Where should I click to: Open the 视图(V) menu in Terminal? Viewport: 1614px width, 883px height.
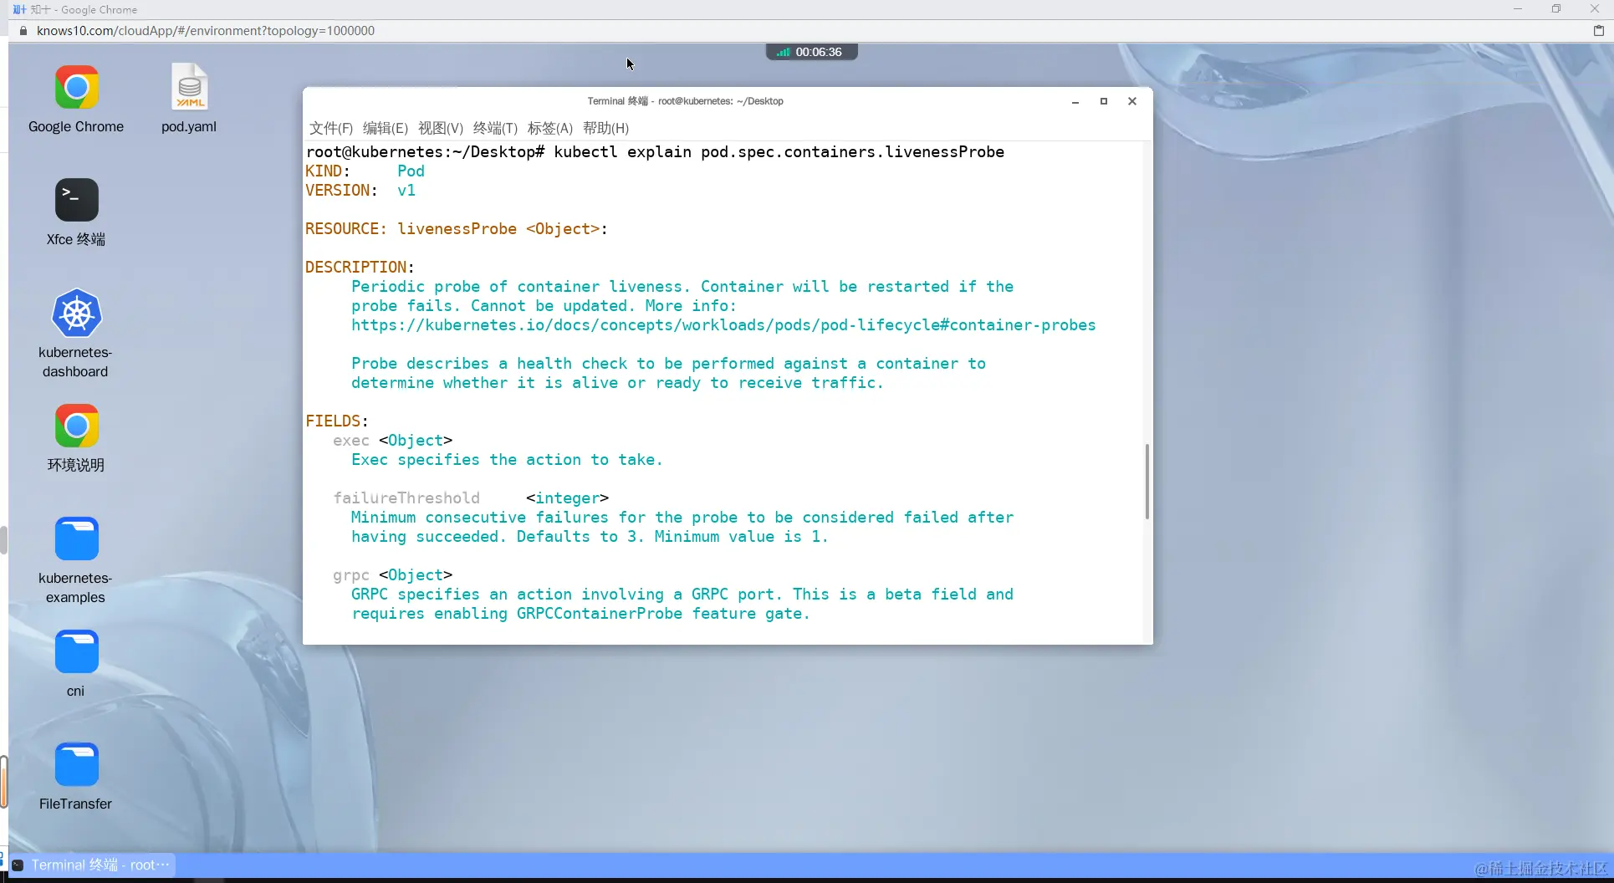click(x=441, y=128)
